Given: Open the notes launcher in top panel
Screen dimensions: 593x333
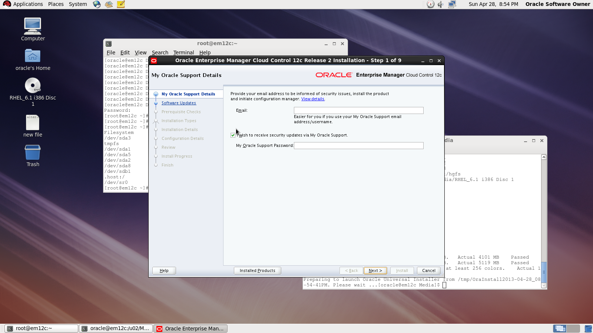Looking at the screenshot, I should 121,4.
